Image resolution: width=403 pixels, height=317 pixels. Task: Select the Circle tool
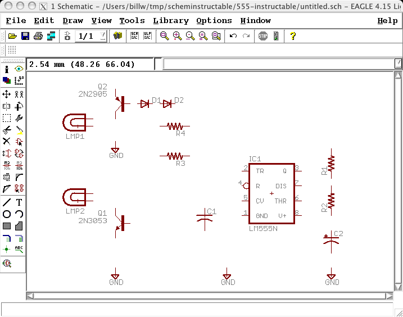pos(7,214)
